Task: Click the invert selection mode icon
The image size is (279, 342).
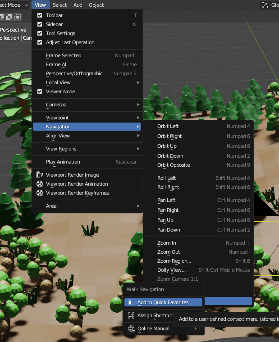Action: pyautogui.click(x=9, y=17)
